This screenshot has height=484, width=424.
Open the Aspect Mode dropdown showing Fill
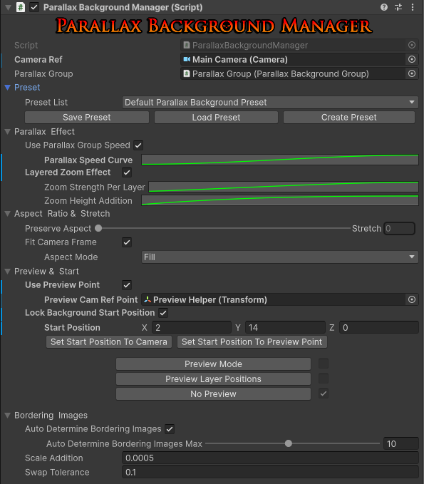[279, 257]
